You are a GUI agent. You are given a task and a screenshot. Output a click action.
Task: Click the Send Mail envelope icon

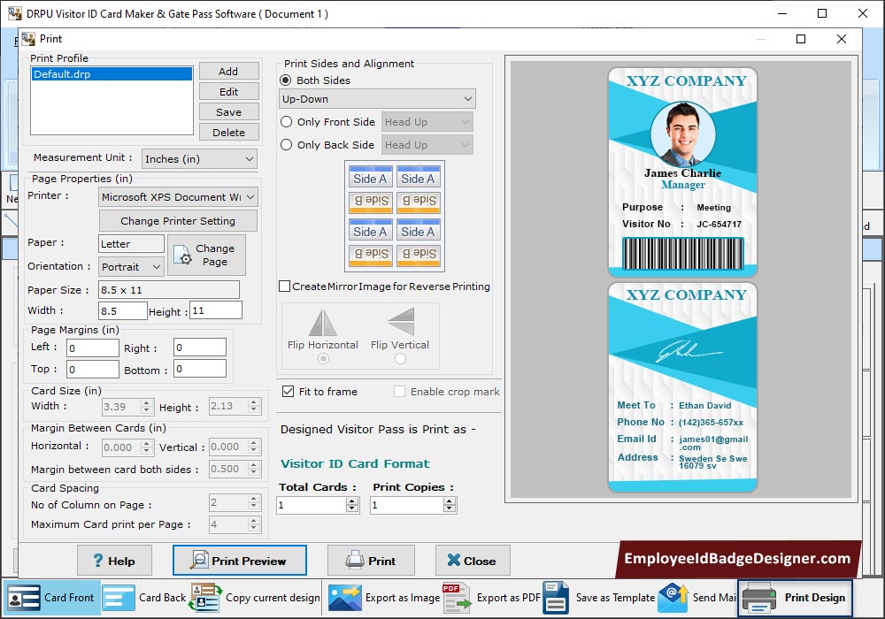673,598
